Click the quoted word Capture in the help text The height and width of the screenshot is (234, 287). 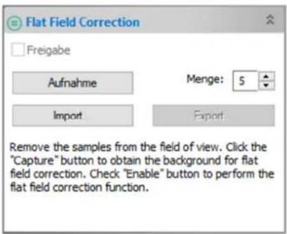(33, 161)
